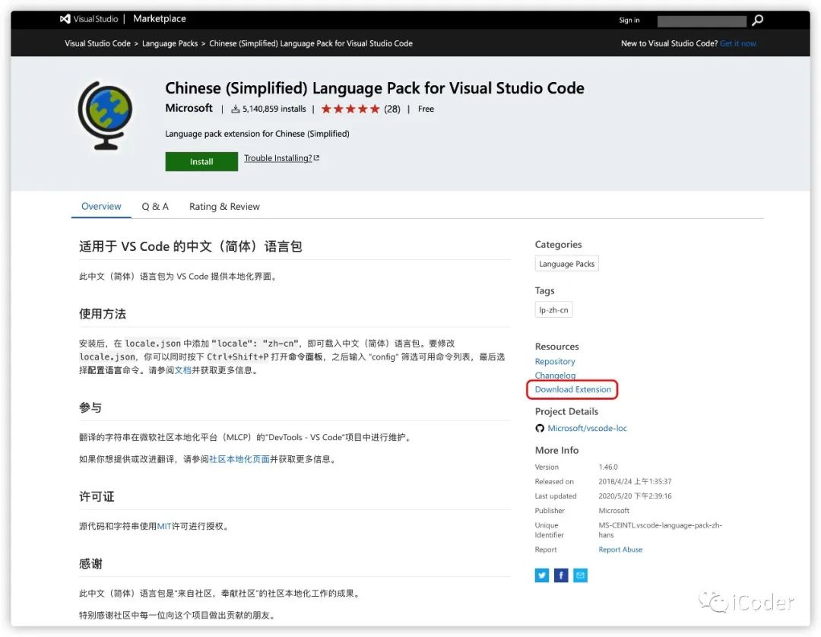
Task: Click the last updated date 2020/5/20
Action: [x=635, y=496]
